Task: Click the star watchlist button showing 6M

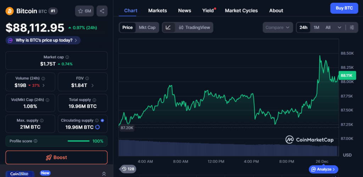Action: click(x=84, y=11)
